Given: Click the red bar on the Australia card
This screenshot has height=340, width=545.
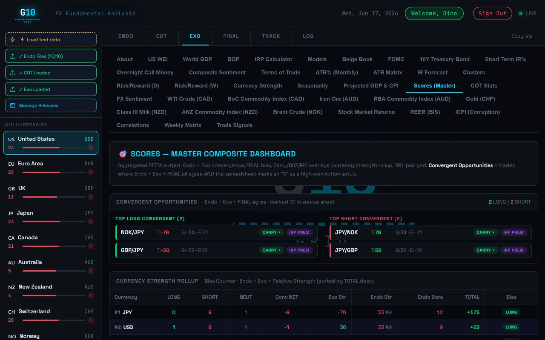Looking at the screenshot, I should pyautogui.click(x=39, y=271).
